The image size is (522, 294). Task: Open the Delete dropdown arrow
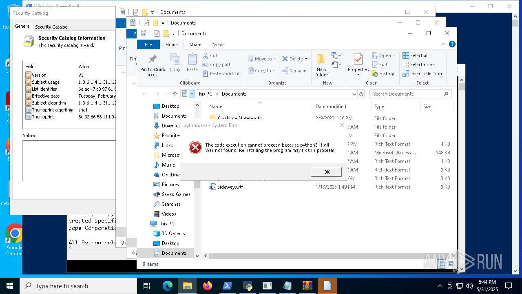pos(306,59)
